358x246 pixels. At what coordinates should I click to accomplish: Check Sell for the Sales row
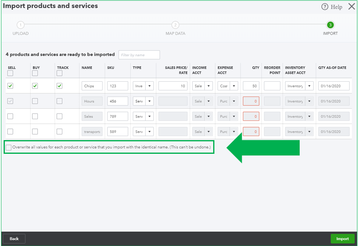[10, 116]
